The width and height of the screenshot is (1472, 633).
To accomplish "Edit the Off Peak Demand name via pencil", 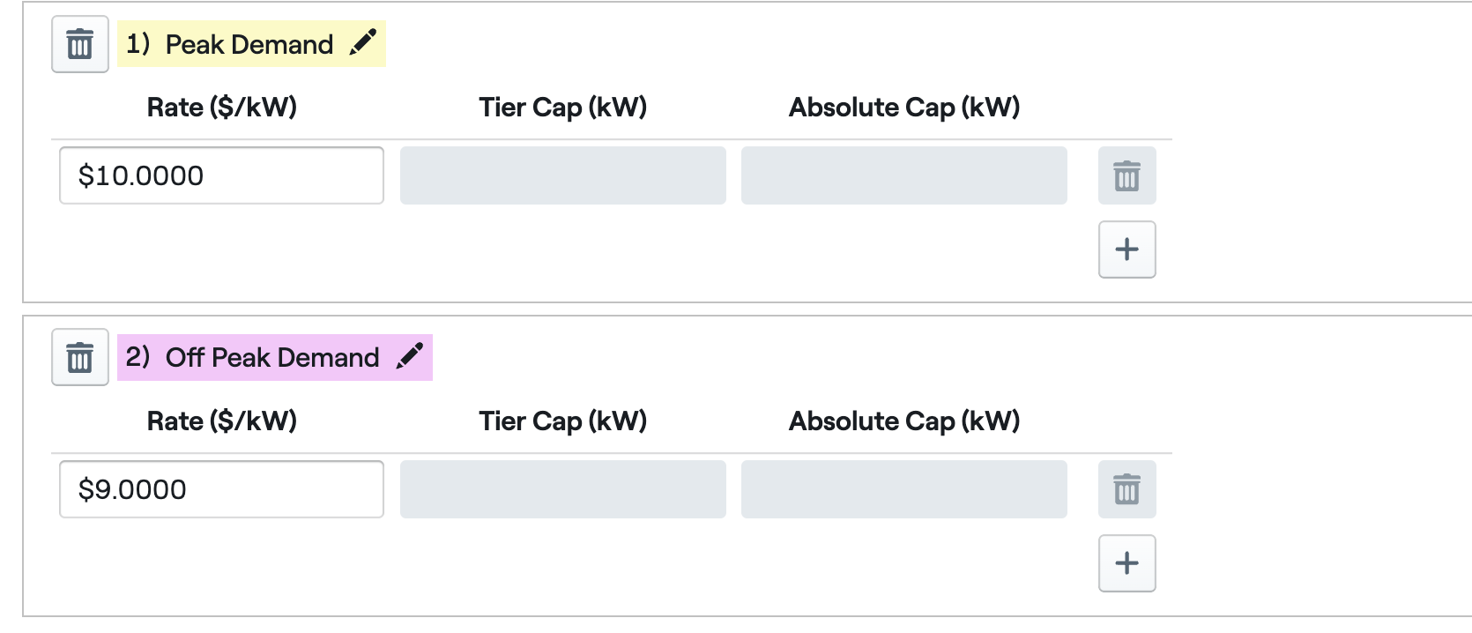I will [410, 356].
